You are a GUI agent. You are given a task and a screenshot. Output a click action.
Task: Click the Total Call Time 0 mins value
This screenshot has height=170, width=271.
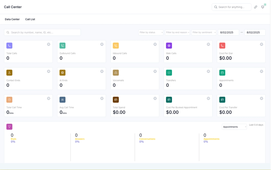pos(10,113)
